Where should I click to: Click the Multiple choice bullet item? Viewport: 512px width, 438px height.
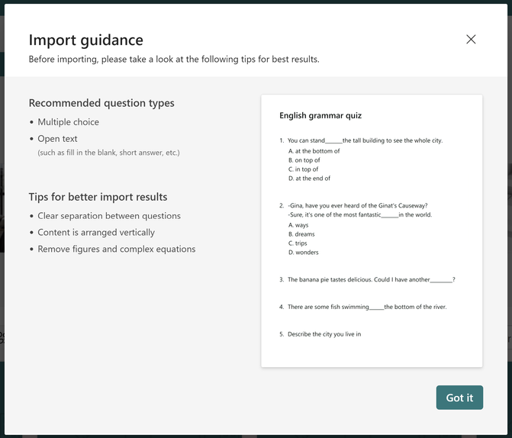click(x=68, y=122)
